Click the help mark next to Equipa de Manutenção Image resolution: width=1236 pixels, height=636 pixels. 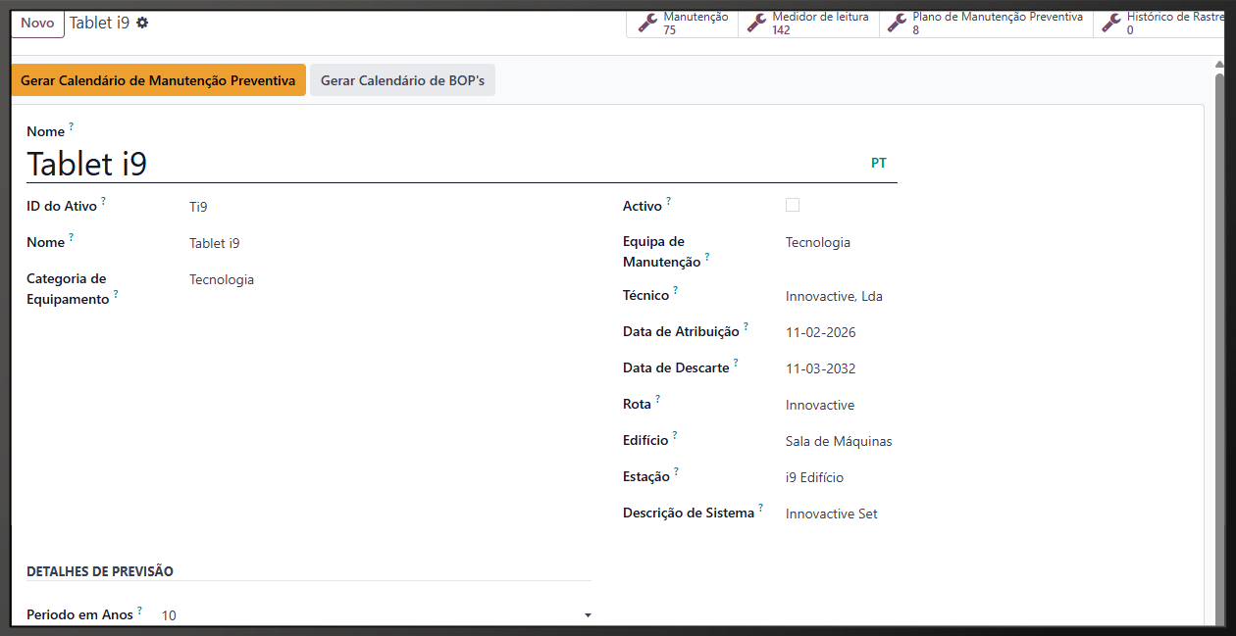[x=707, y=257]
